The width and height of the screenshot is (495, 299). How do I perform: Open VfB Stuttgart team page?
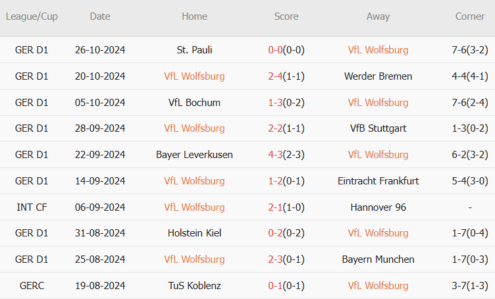coord(378,128)
